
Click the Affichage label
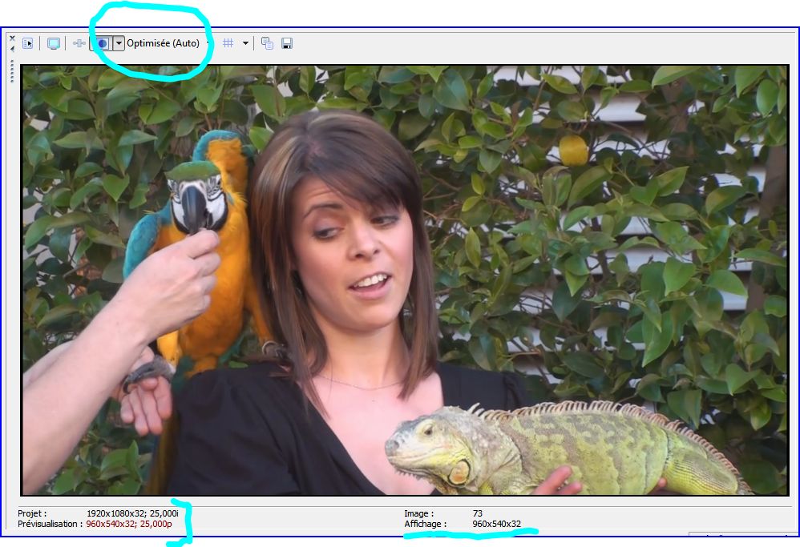(x=425, y=524)
